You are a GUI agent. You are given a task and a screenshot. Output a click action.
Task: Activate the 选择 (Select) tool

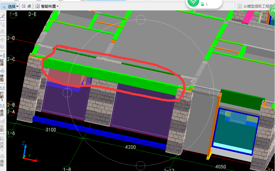coord(10,6)
